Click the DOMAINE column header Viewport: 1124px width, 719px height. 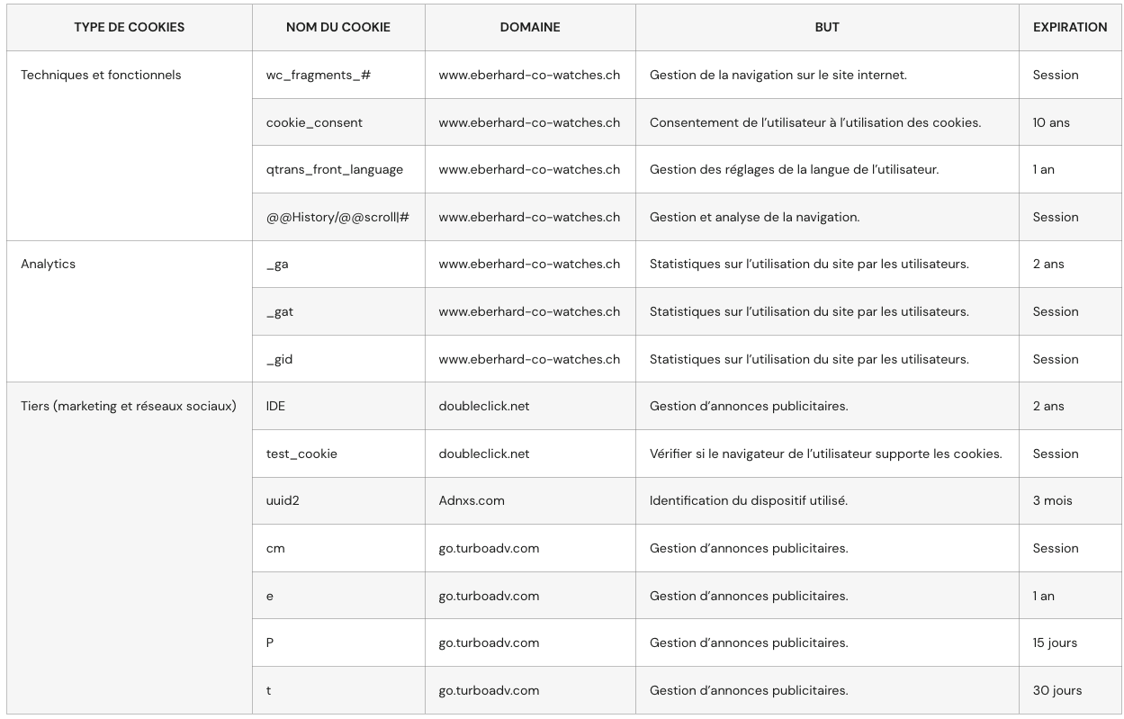coord(530,27)
